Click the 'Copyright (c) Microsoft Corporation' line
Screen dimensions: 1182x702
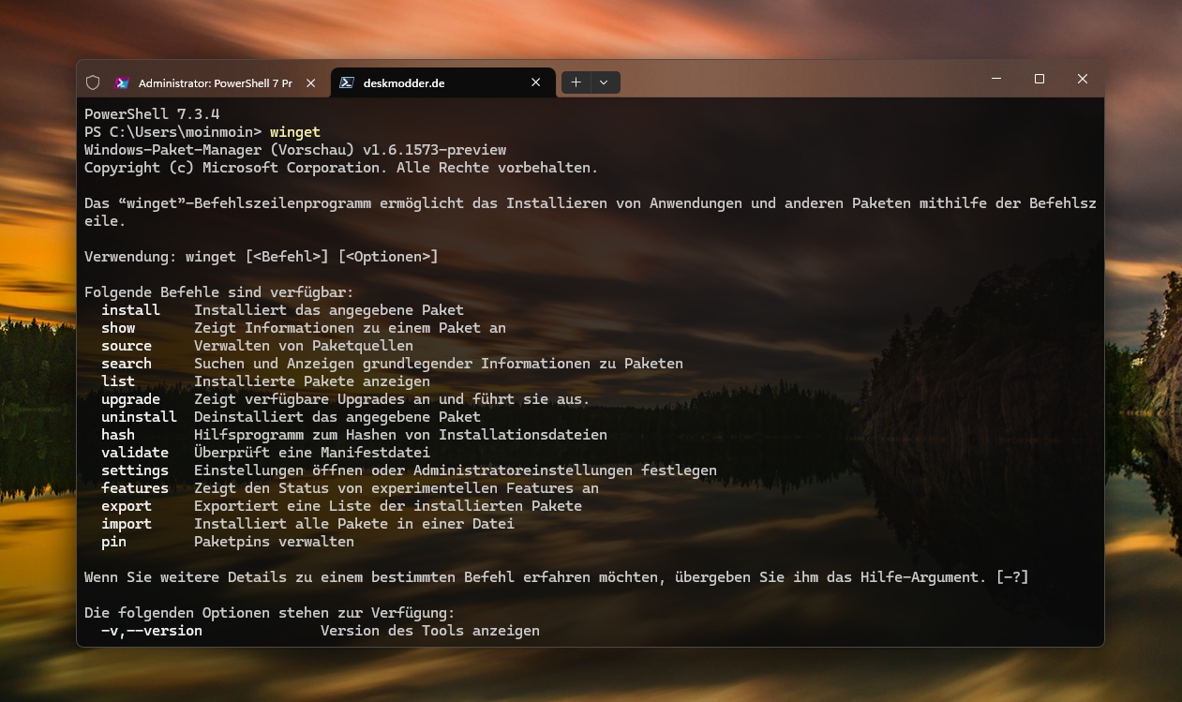click(x=341, y=168)
